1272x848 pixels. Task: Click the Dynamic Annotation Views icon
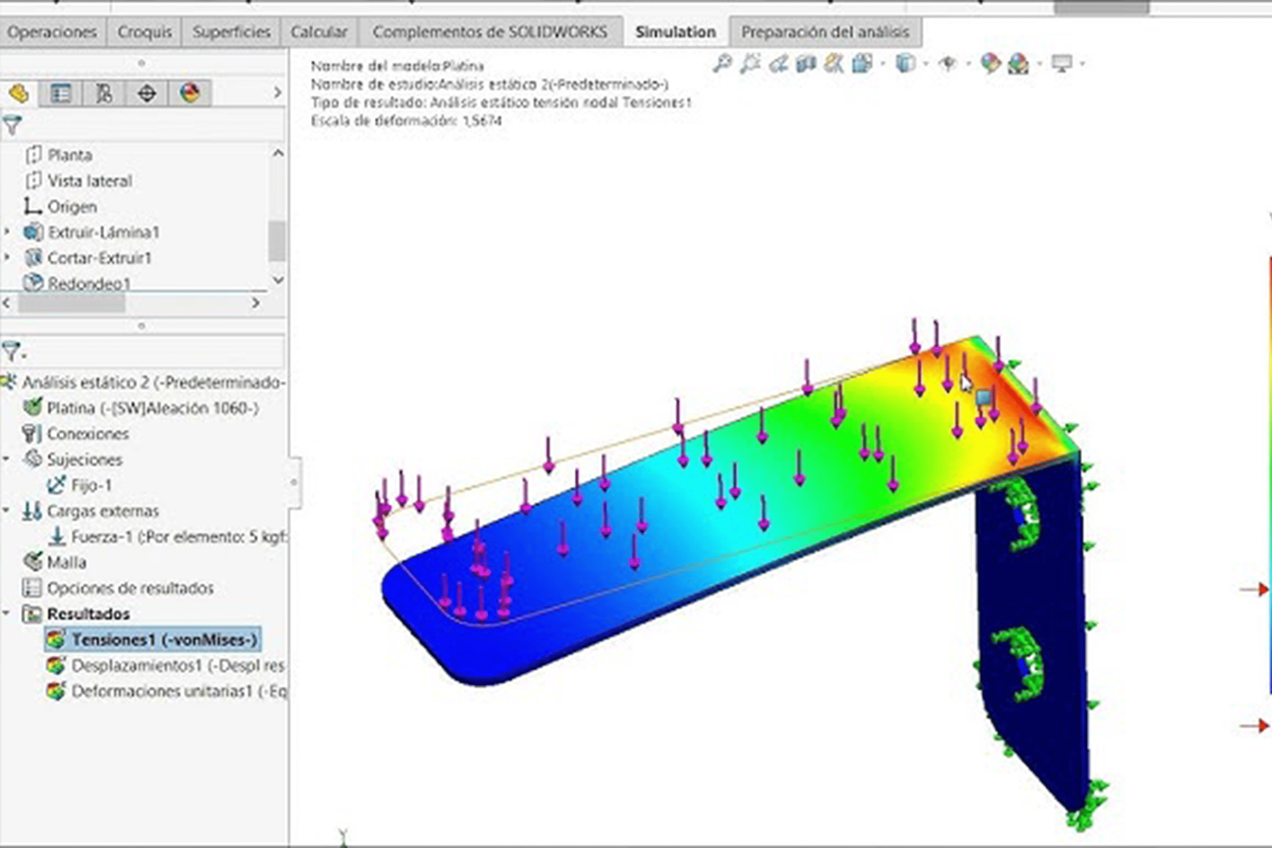(x=834, y=64)
